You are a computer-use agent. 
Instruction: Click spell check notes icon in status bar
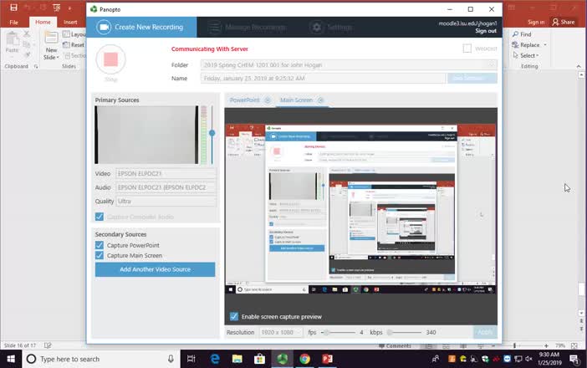tap(48, 345)
